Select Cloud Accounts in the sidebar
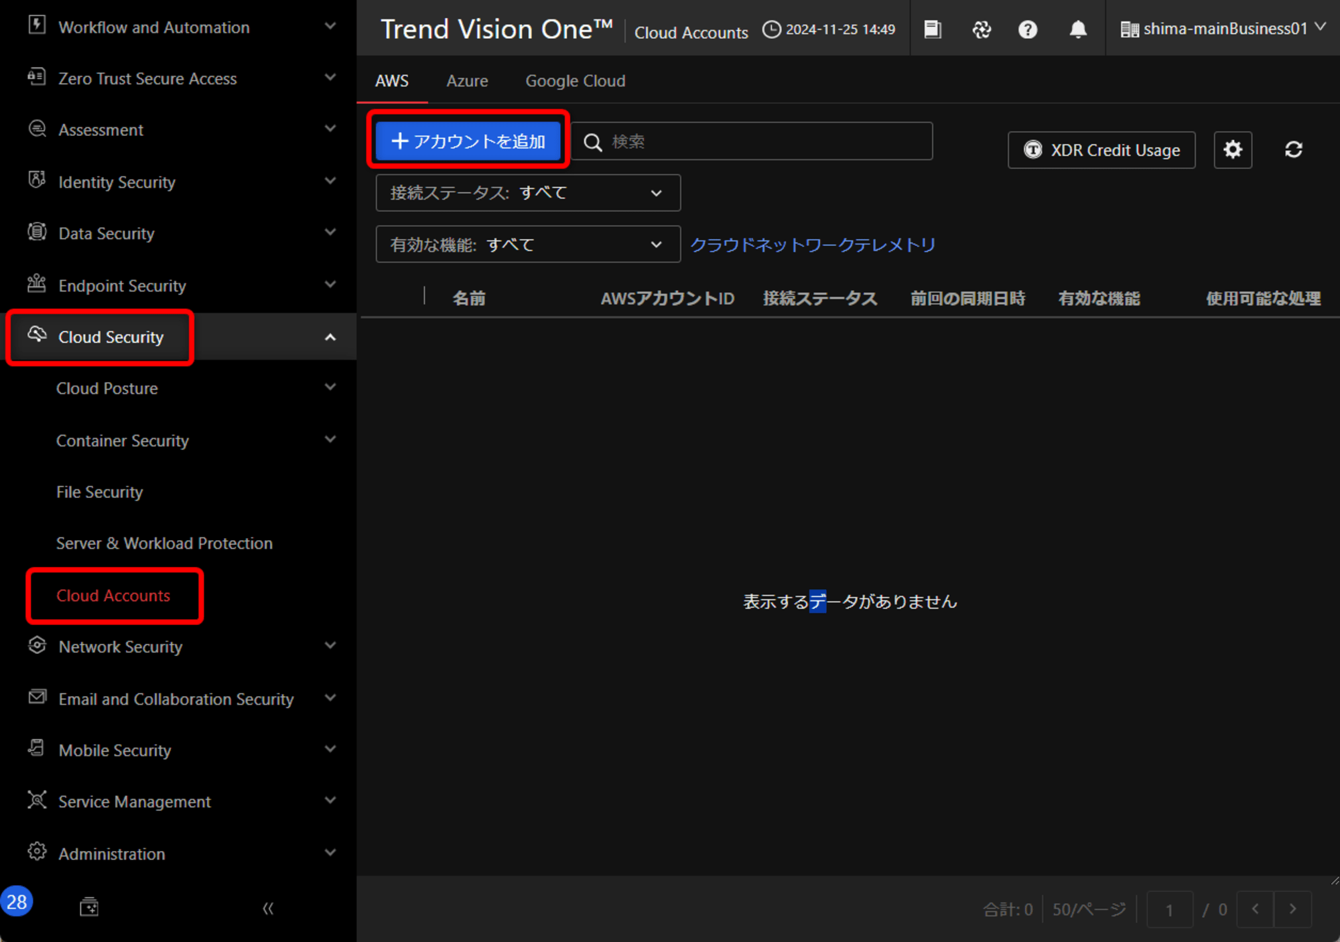Image resolution: width=1340 pixels, height=942 pixels. coord(113,596)
